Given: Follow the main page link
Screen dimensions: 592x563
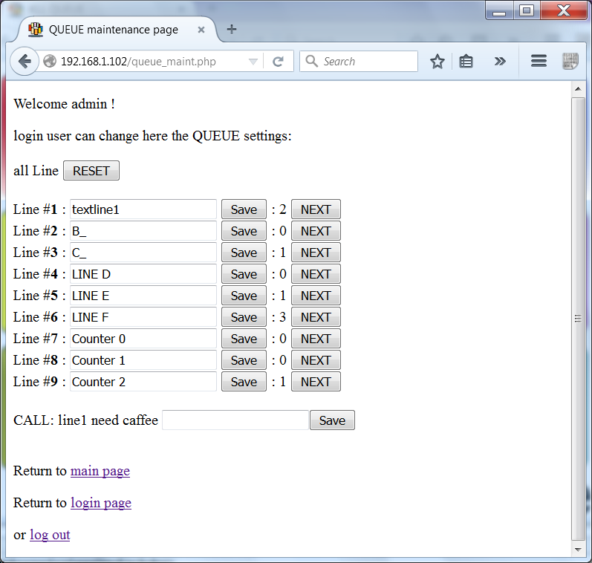Looking at the screenshot, I should [100, 471].
